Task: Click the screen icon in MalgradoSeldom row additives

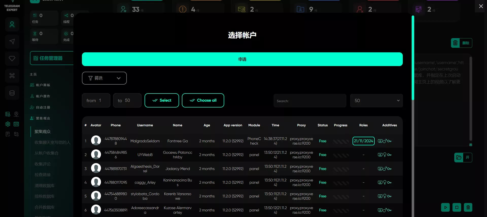Action: tap(380, 141)
